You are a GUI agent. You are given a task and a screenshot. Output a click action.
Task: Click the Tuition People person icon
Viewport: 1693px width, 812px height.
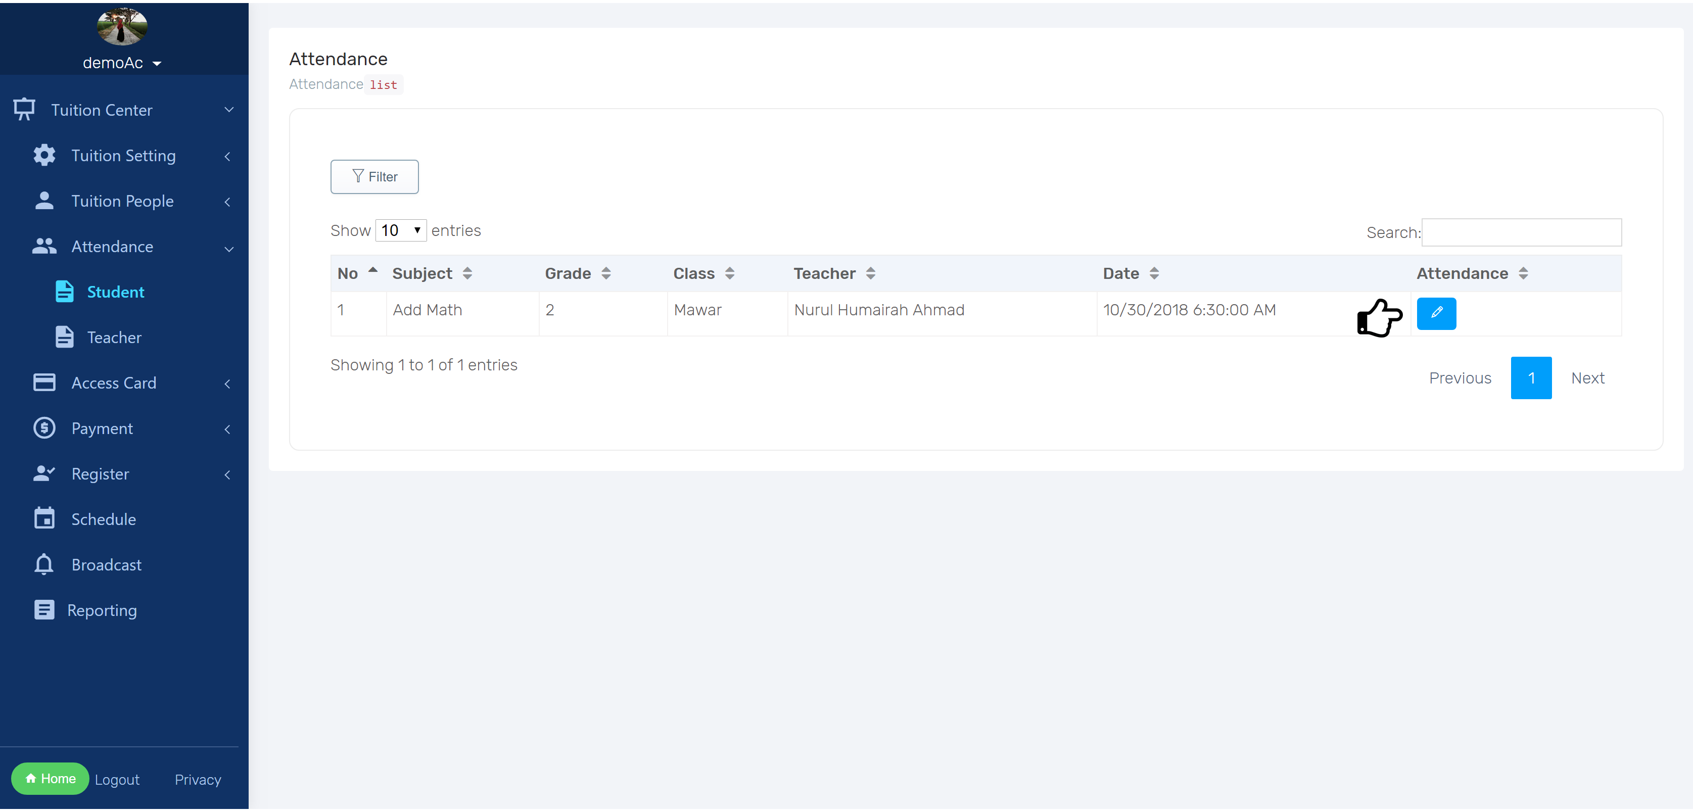[44, 201]
